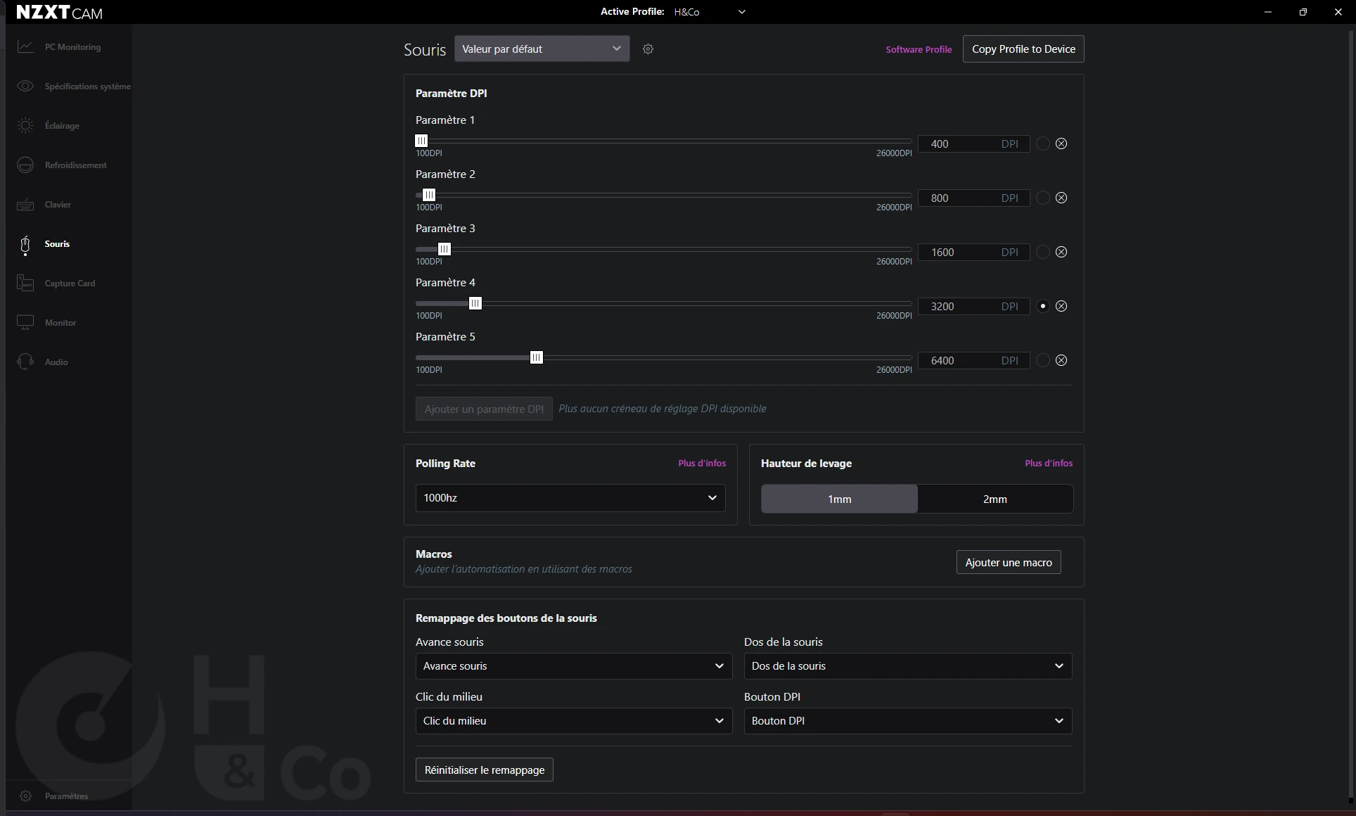Click the Clavier keyboard icon
Screen dimensions: 1356x816
click(x=25, y=204)
